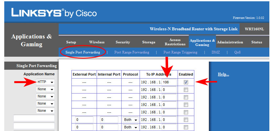Click External Port field in seventh row
This screenshot has height=131, width=271.
click(x=84, y=127)
